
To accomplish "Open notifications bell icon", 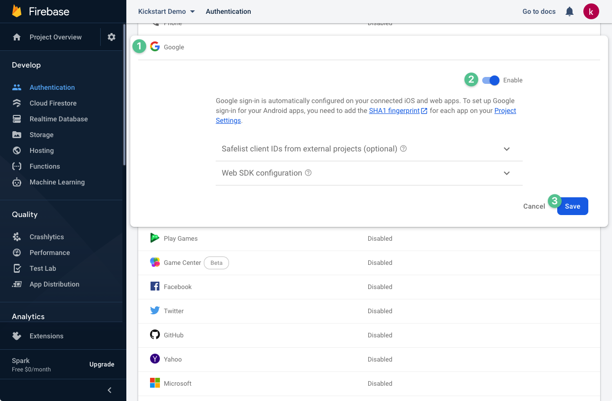I will 570,11.
